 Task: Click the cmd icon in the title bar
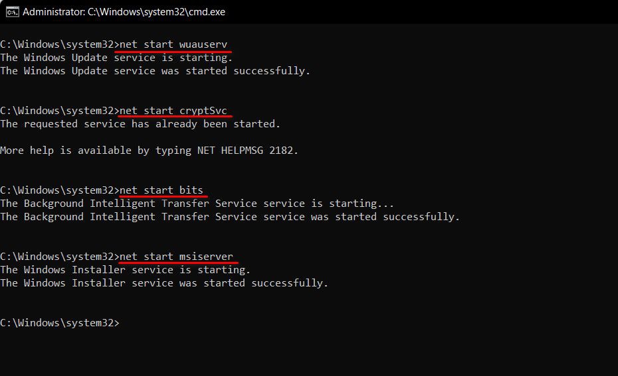pos(12,12)
